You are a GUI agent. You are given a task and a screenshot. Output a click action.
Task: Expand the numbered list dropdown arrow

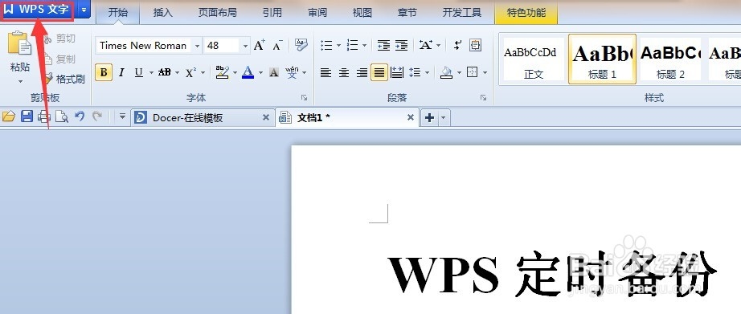(x=364, y=45)
